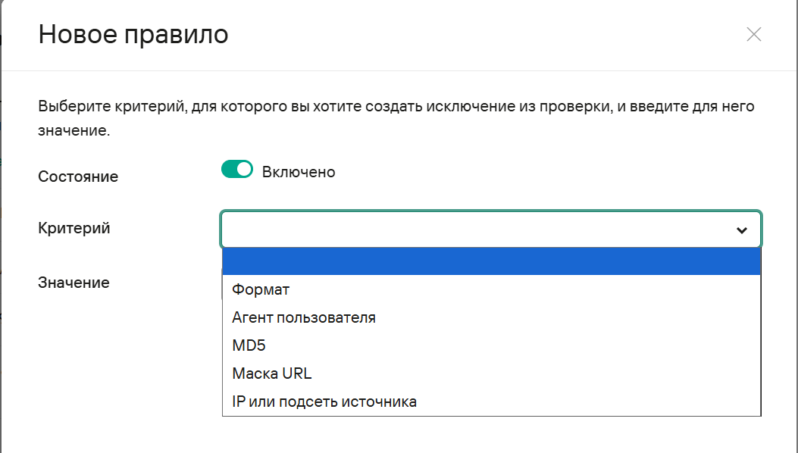This screenshot has height=453, width=798.
Task: Choose Формат from the criterion list
Action: pos(261,289)
